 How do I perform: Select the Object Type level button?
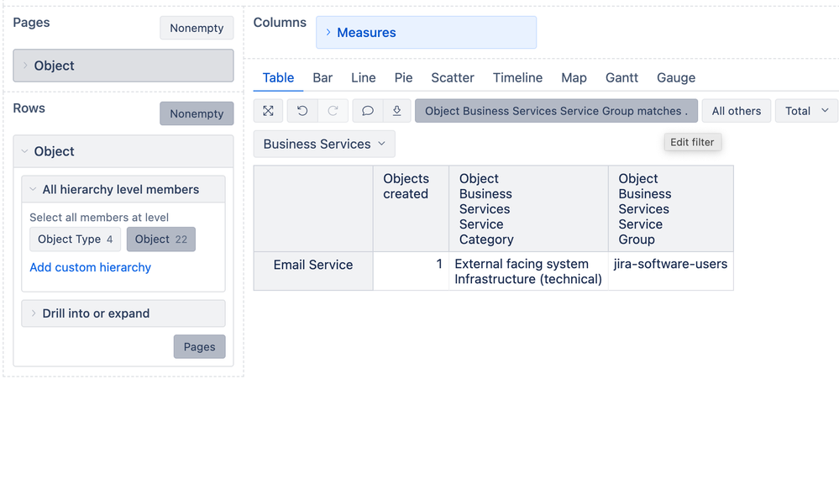pos(76,239)
